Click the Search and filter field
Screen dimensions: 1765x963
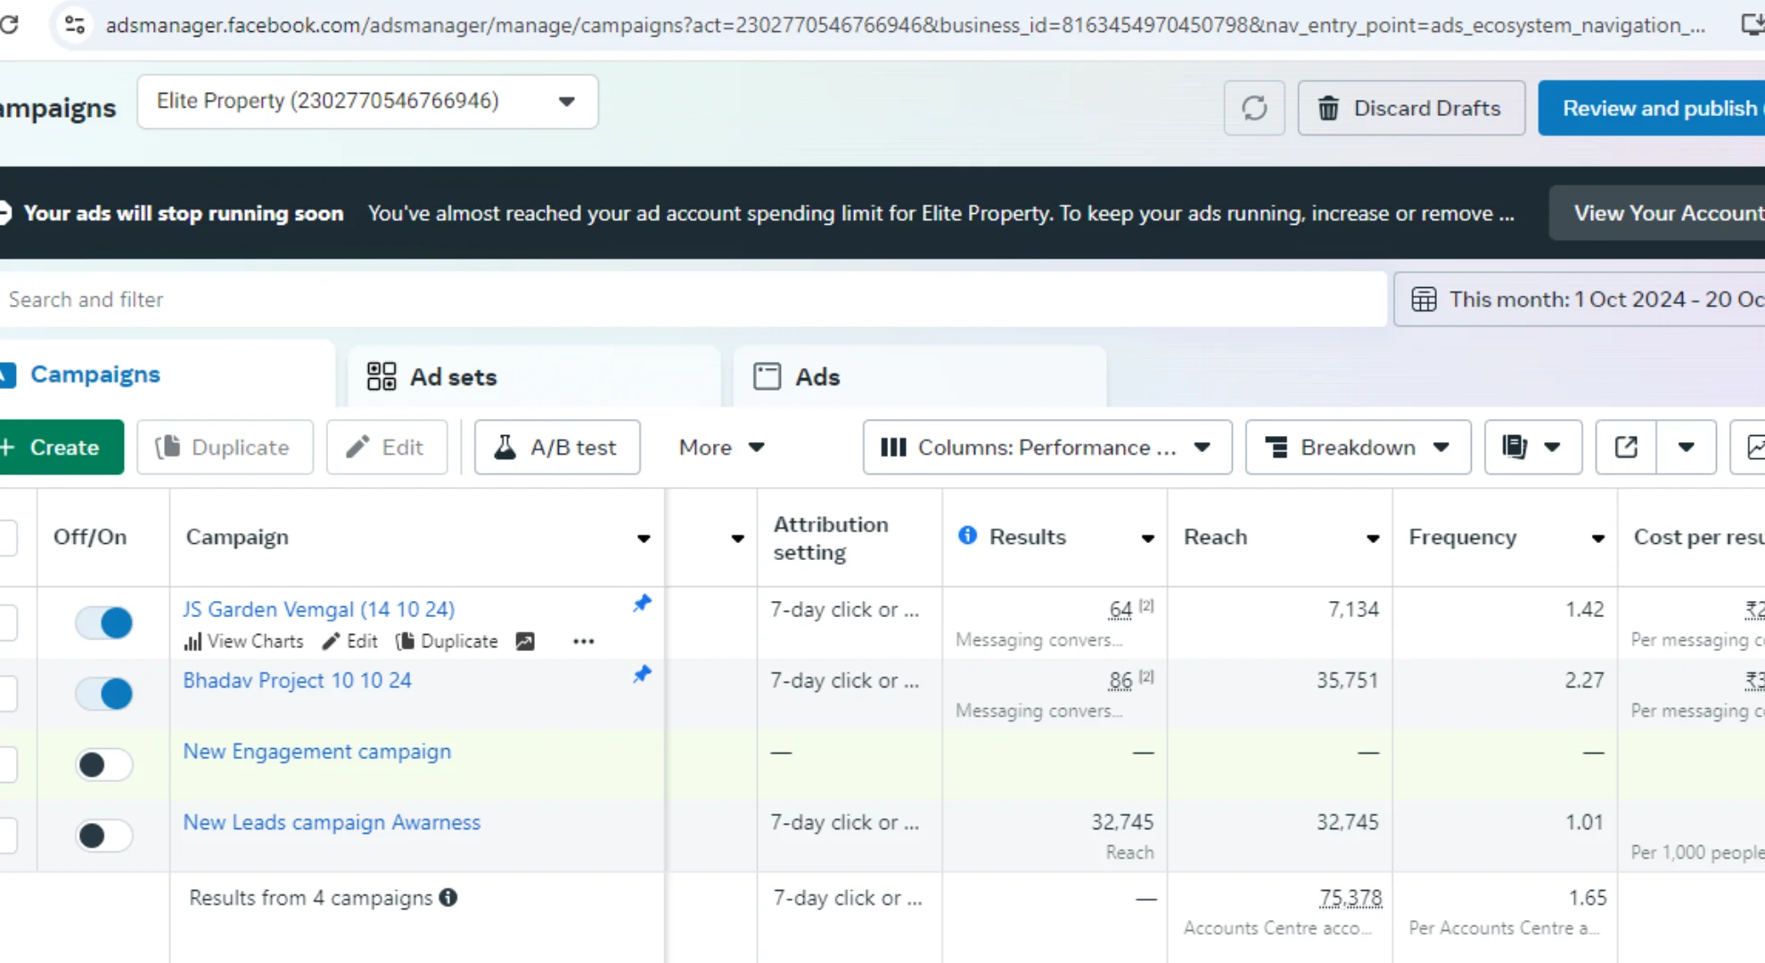click(693, 299)
